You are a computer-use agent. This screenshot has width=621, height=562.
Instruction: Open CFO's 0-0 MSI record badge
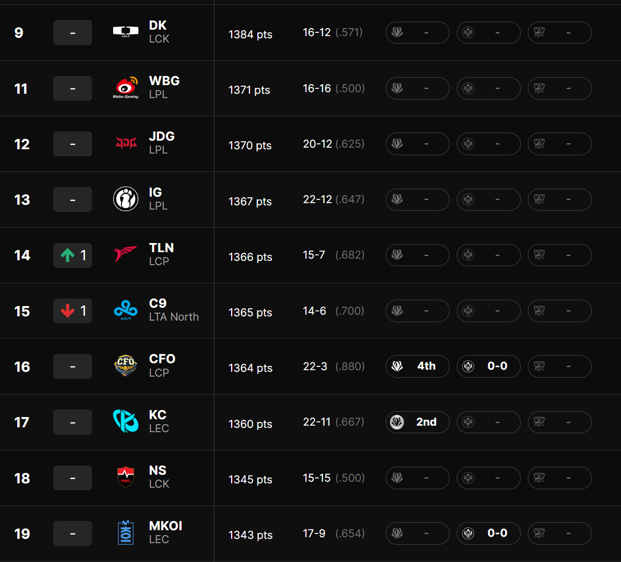pyautogui.click(x=489, y=366)
